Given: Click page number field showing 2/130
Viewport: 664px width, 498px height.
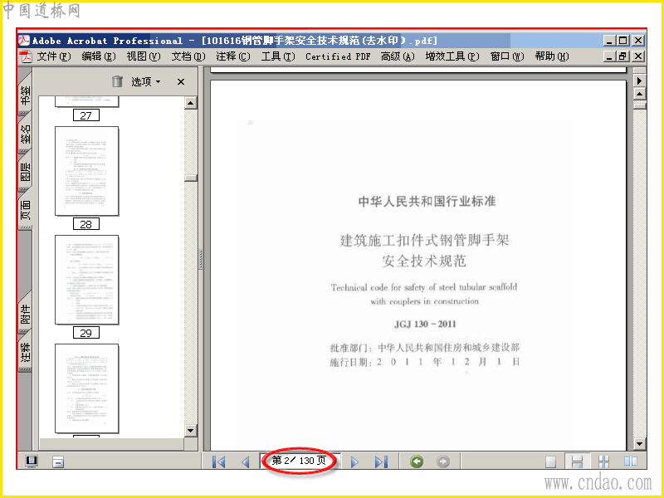Looking at the screenshot, I should tap(300, 461).
